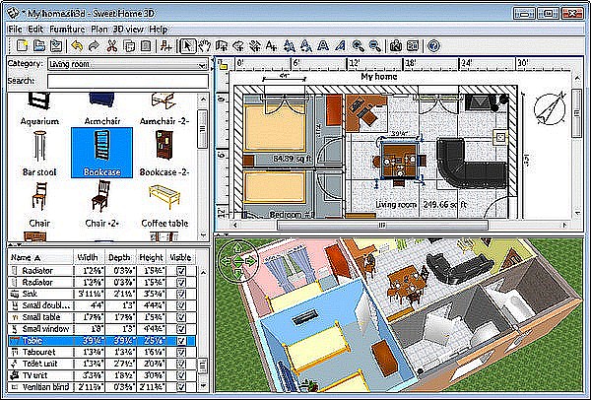Paste from the clipboard icon
The image size is (591, 400).
tap(146, 46)
